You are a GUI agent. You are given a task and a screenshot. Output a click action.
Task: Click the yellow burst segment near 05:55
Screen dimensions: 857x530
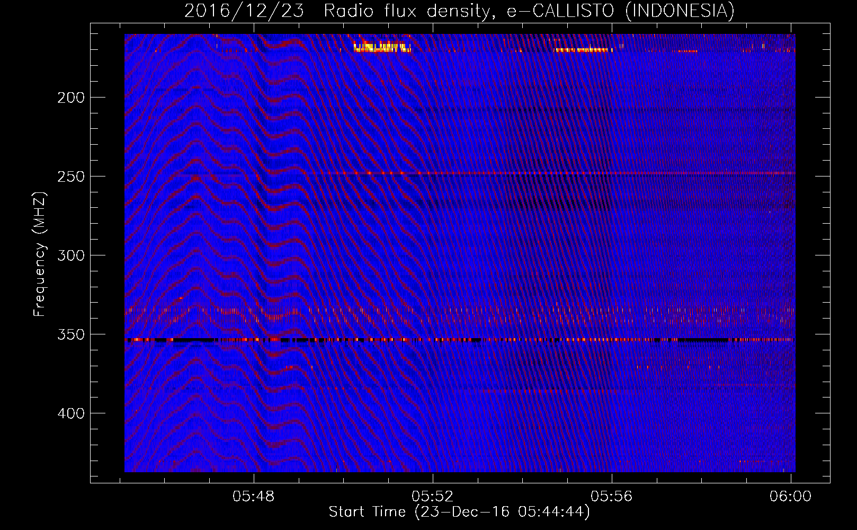[583, 50]
